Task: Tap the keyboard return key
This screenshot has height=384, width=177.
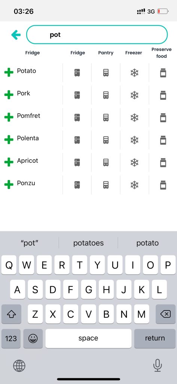Action: [155, 338]
